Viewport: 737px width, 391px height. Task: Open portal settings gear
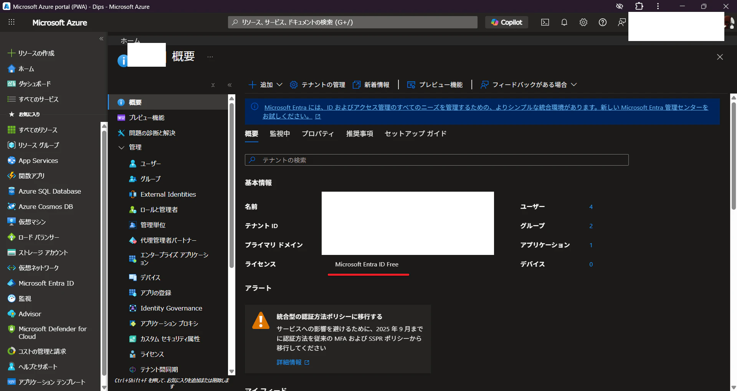point(583,22)
